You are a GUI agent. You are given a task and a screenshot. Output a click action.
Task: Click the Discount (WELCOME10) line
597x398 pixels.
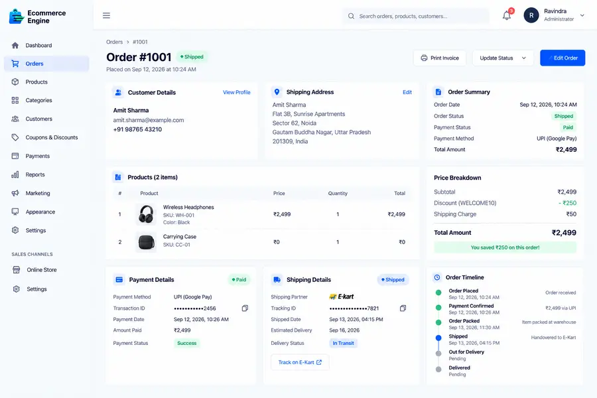pos(505,203)
